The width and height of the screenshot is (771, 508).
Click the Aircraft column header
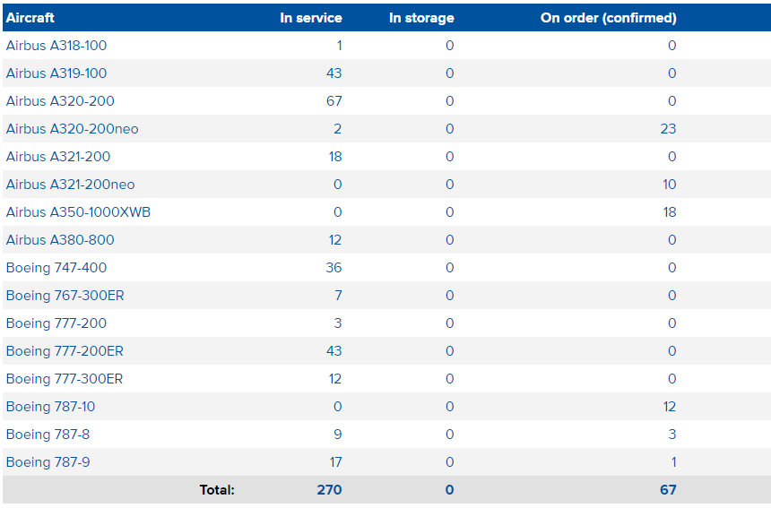point(30,18)
